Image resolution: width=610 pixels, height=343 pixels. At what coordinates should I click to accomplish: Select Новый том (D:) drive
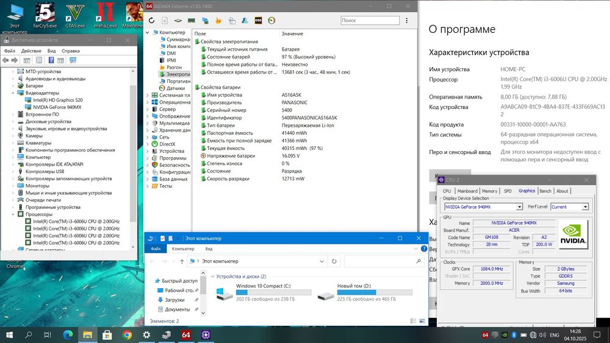[365, 292]
